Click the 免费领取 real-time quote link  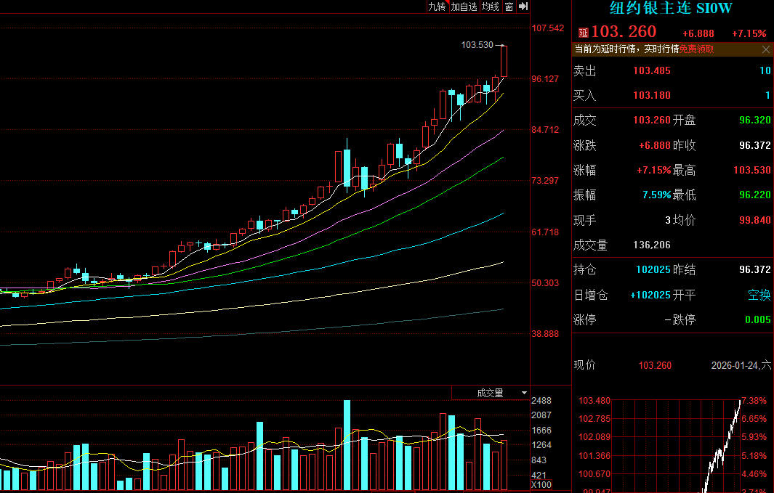coord(696,49)
